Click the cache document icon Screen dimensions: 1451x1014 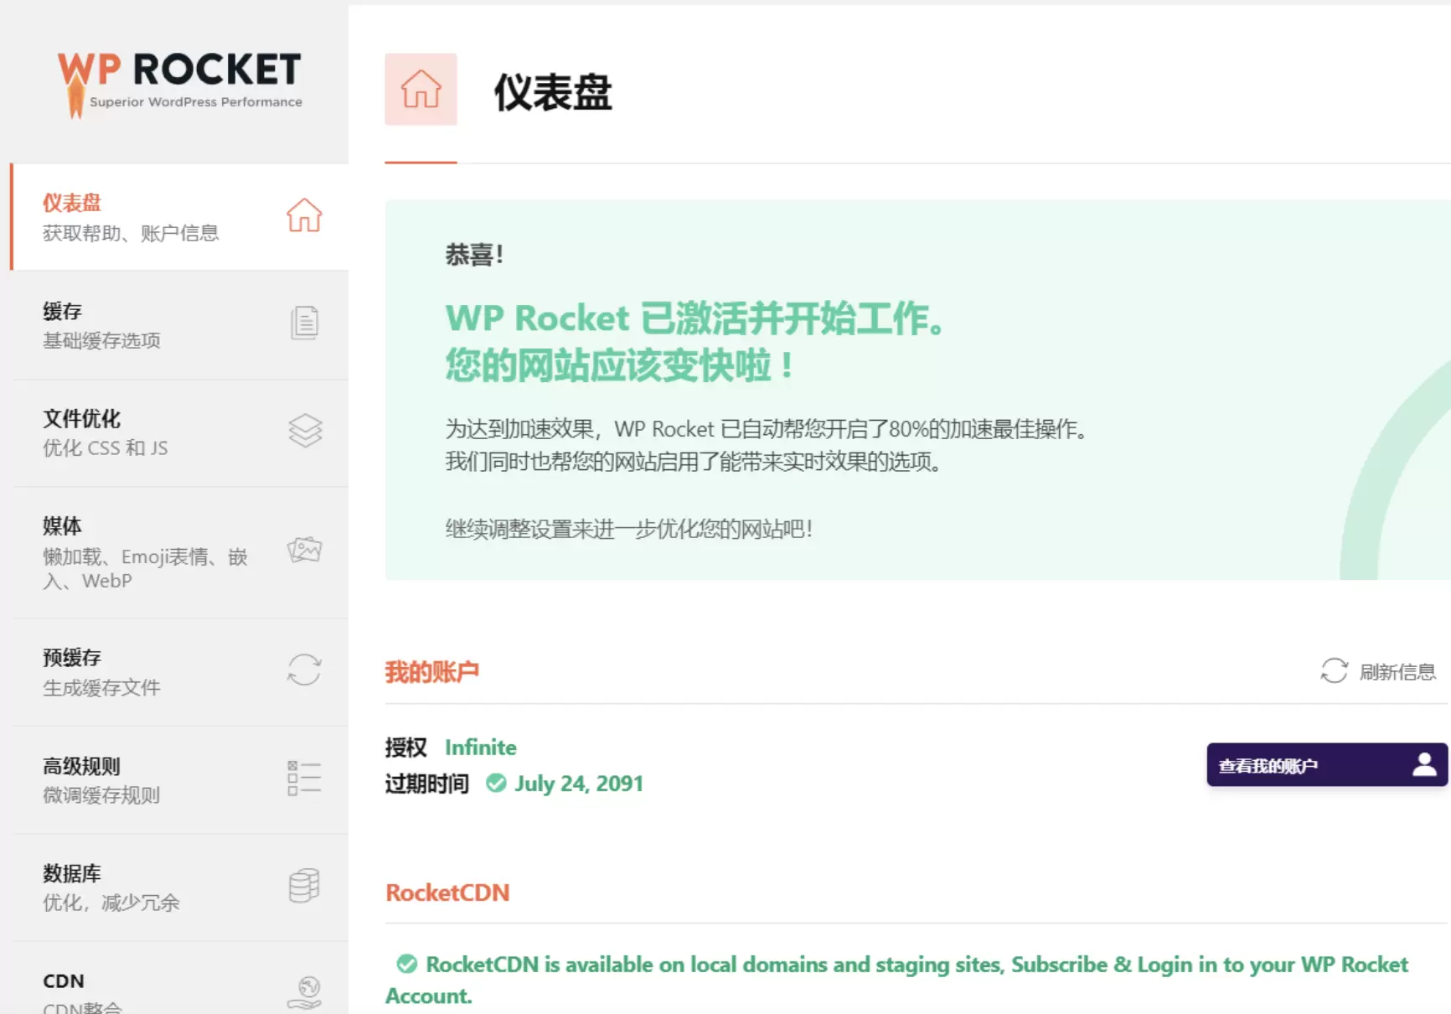pyautogui.click(x=304, y=323)
